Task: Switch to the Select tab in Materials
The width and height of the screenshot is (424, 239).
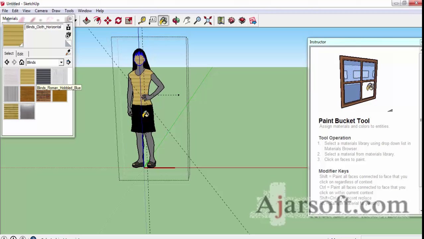Action: [9, 53]
